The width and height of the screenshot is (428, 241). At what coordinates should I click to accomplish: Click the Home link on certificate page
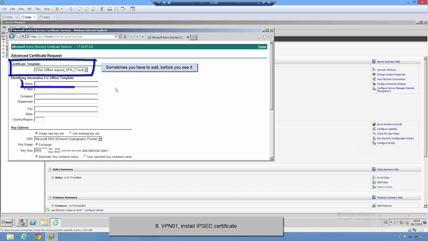point(262,47)
